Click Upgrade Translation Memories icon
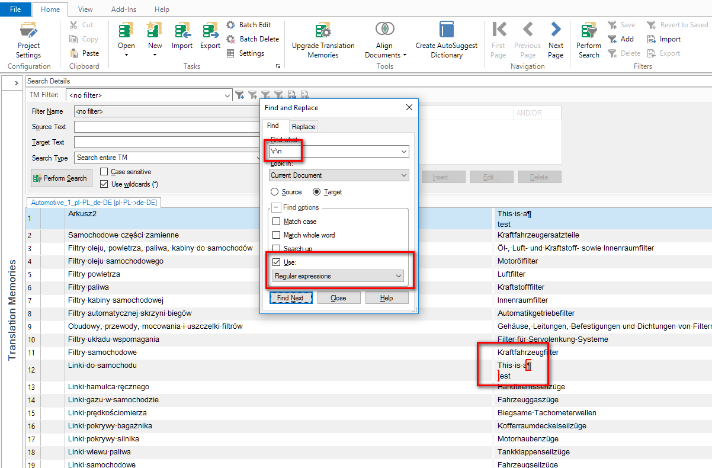This screenshot has width=712, height=468. [323, 30]
